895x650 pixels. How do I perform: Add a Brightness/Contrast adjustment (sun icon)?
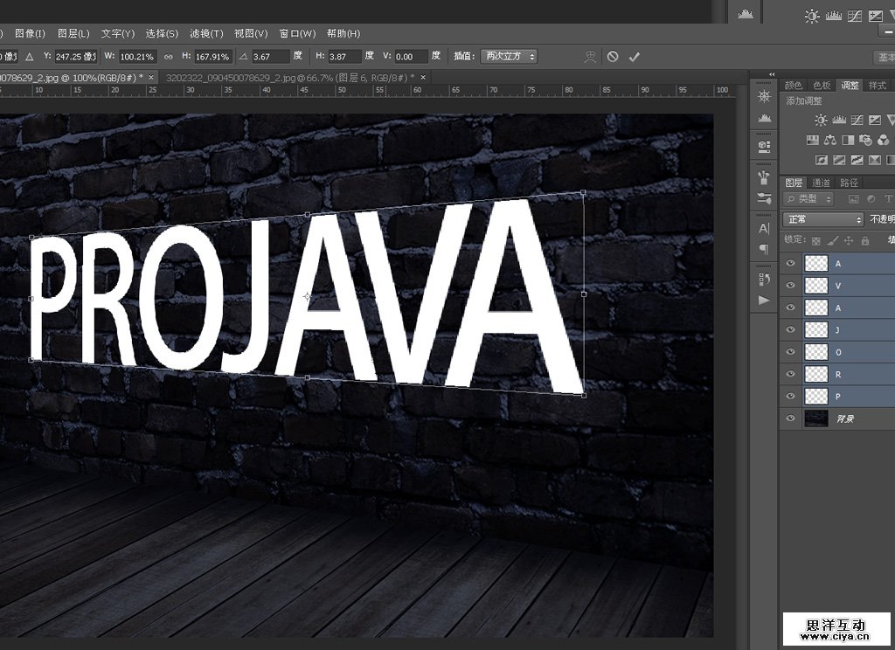point(820,121)
